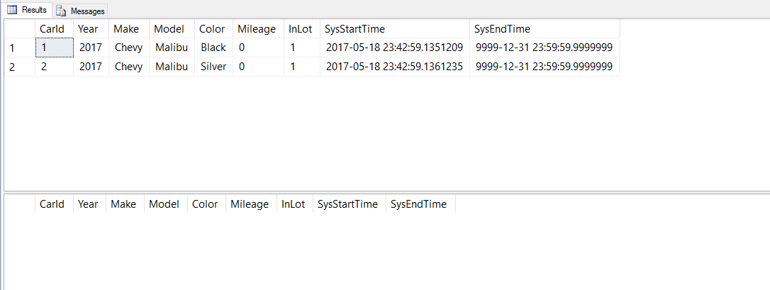Viewport: 770px width, 290px height.
Task: Select the CarId cell with value 1
Action: coord(54,48)
